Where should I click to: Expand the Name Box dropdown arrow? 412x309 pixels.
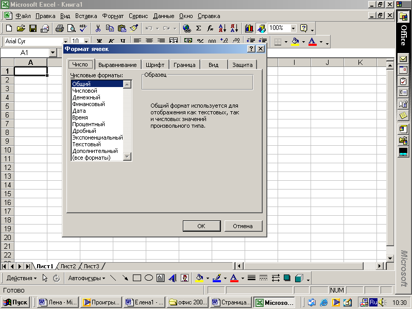(53, 53)
